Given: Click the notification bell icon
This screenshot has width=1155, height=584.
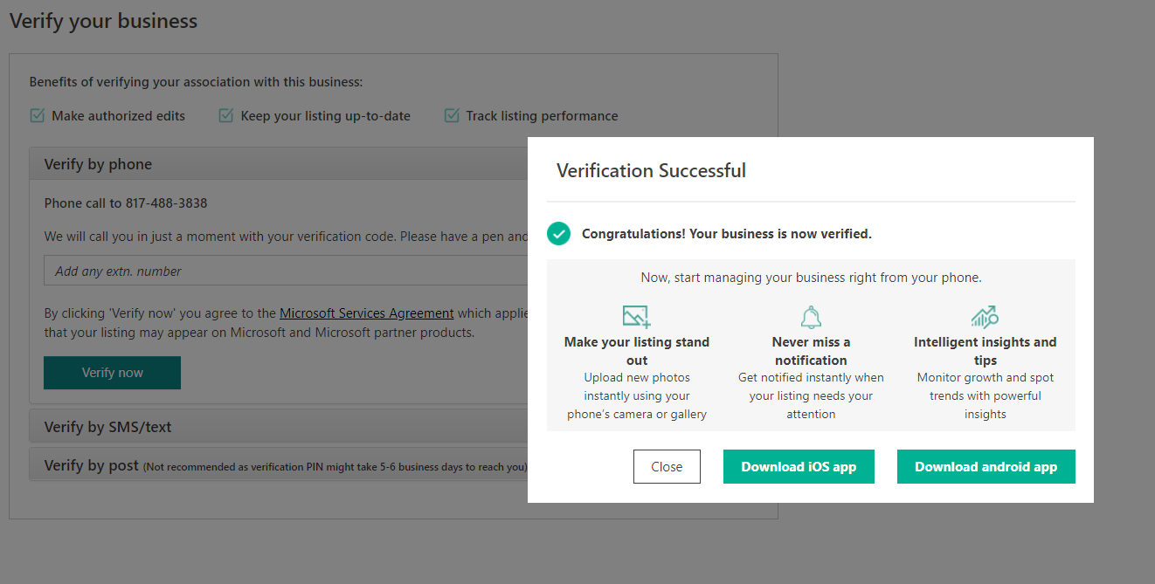Looking at the screenshot, I should 811,316.
